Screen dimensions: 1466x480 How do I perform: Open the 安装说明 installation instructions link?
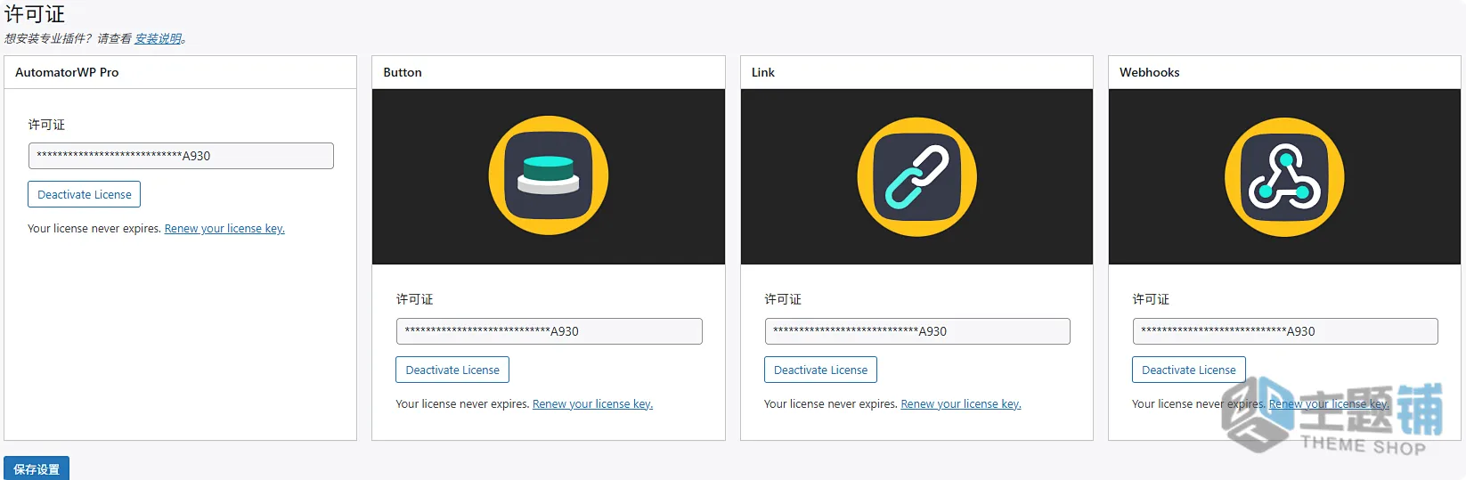point(159,38)
